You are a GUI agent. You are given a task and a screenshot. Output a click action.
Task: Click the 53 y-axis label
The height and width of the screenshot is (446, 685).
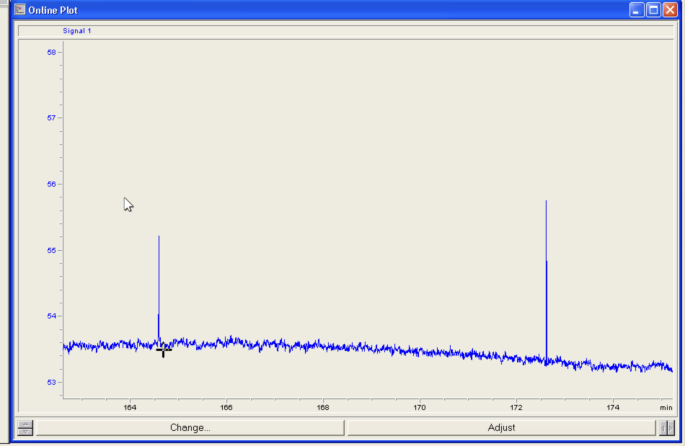coord(52,382)
